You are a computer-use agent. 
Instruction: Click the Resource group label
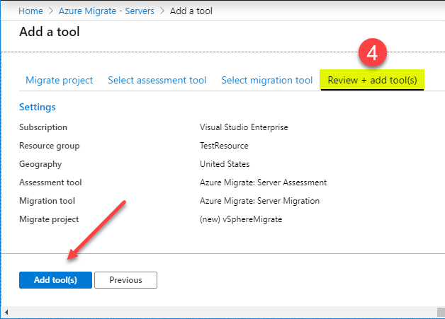point(50,146)
